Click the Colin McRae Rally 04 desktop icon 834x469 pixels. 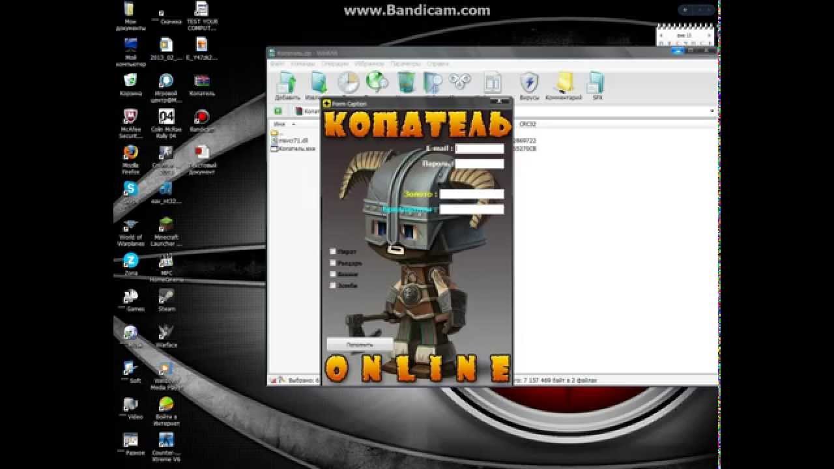pyautogui.click(x=166, y=124)
